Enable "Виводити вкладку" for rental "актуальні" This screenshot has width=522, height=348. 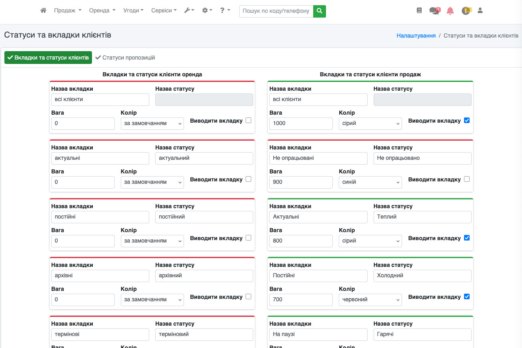[x=248, y=179]
